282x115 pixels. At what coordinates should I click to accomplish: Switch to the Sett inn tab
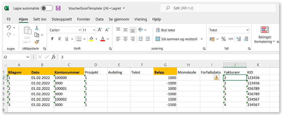click(x=40, y=19)
